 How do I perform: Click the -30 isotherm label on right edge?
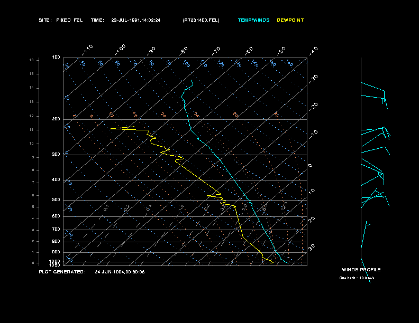(x=313, y=79)
